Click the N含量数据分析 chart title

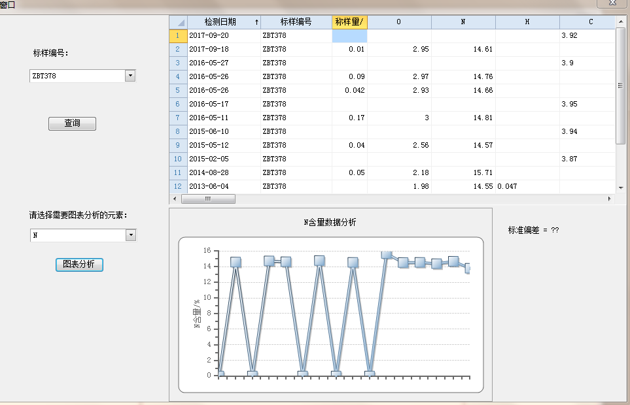(330, 223)
